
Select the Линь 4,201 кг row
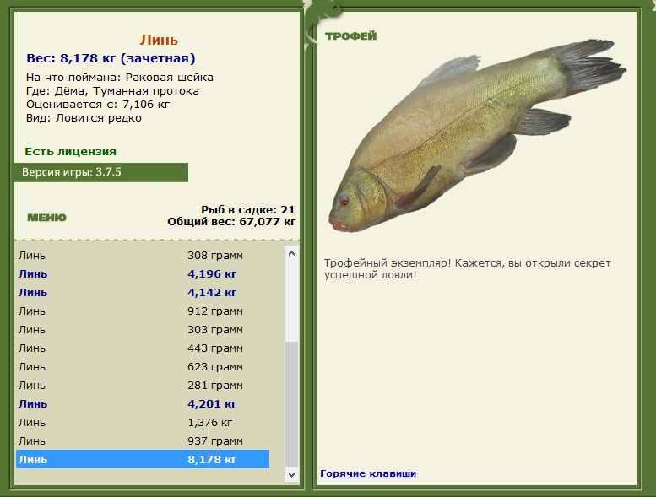[x=142, y=404]
